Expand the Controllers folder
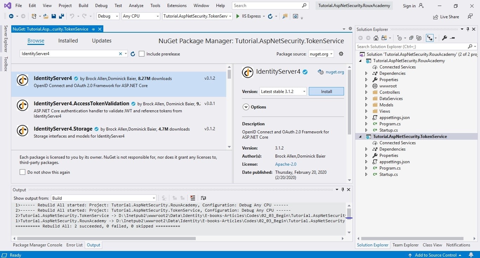The height and width of the screenshot is (258, 480). click(366, 92)
